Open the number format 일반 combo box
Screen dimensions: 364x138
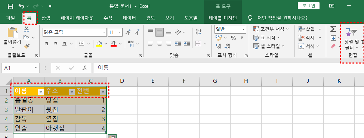pyautogui.click(x=230, y=29)
